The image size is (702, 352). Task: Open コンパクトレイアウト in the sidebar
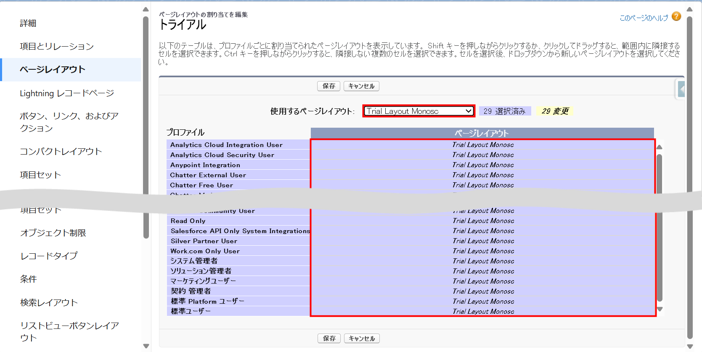point(61,152)
